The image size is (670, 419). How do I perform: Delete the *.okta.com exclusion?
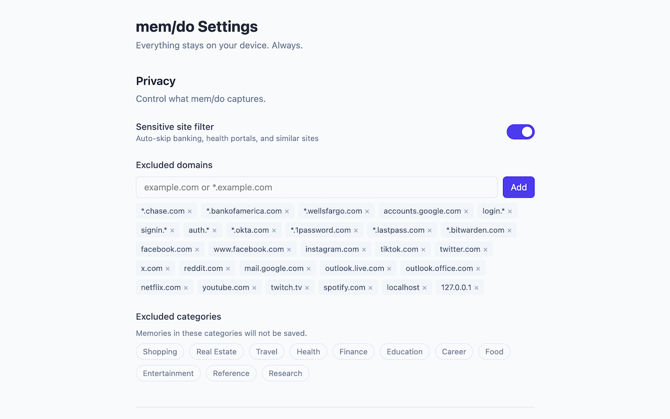[275, 229]
